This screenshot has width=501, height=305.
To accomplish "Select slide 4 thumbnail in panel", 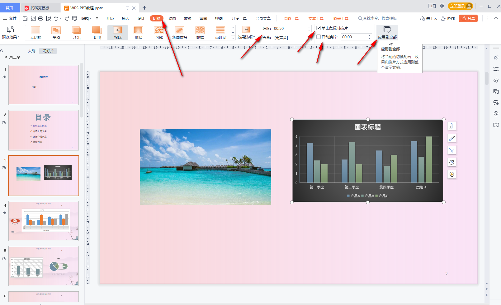I will tap(44, 221).
